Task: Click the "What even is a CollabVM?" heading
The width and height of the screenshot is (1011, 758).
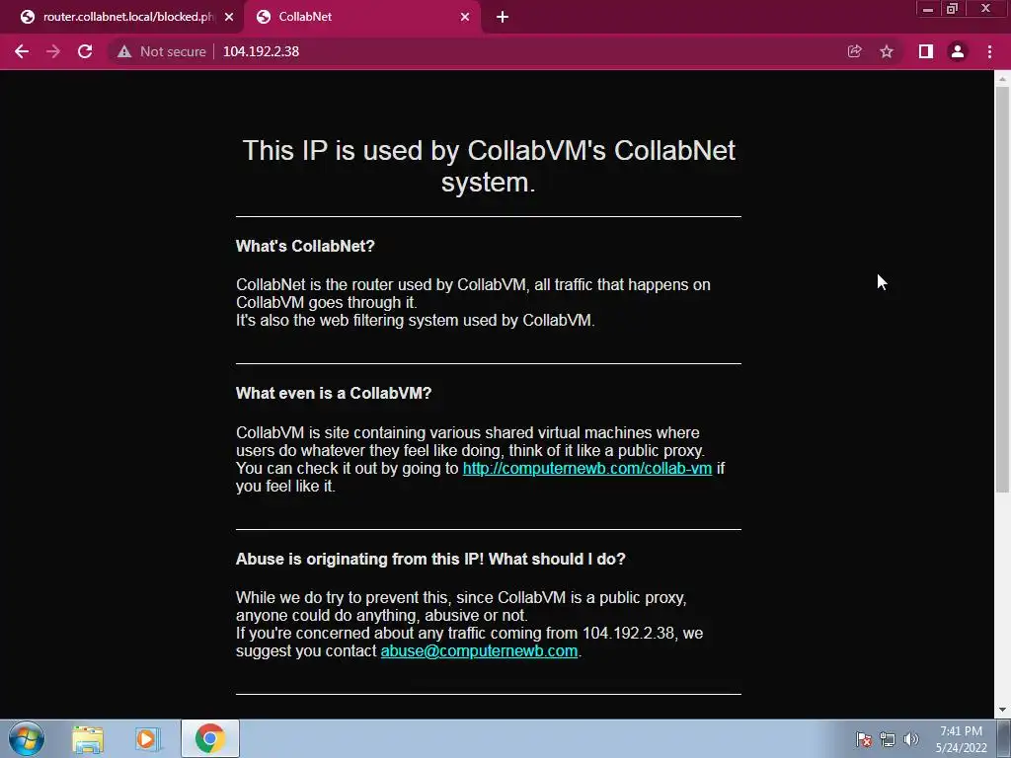Action: point(334,393)
